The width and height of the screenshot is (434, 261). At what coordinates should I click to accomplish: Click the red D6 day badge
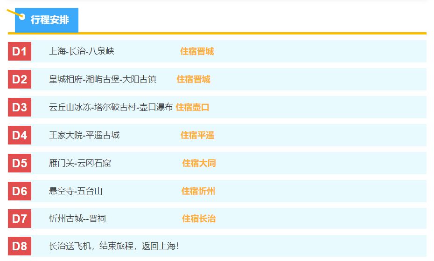(x=20, y=191)
